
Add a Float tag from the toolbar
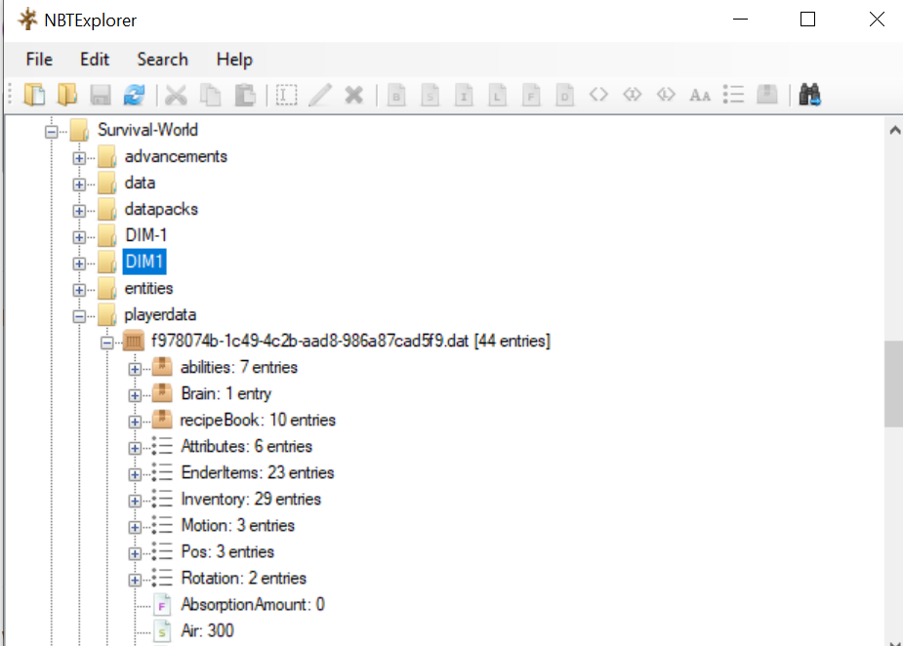tap(531, 95)
